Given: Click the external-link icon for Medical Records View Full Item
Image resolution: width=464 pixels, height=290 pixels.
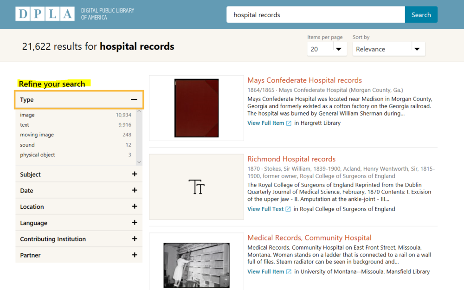Looking at the screenshot, I should tap(289, 271).
